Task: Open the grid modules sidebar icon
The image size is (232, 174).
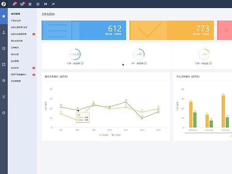Action: pos(4,64)
